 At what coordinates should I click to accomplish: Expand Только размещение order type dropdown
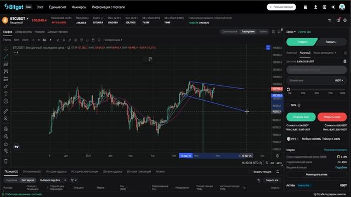coord(325,53)
